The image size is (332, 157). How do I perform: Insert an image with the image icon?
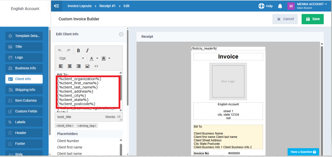point(87,66)
